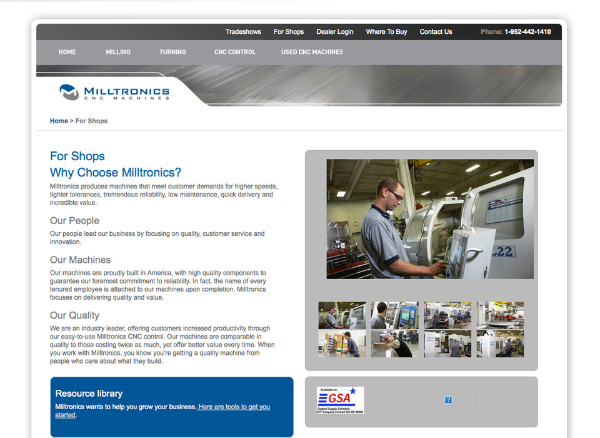Screen dimensions: 600x438
Task: Select the HOME navigation item
Action: tap(67, 52)
